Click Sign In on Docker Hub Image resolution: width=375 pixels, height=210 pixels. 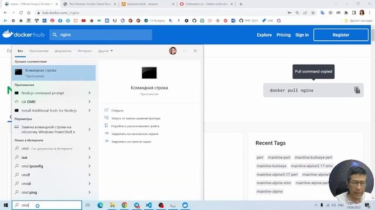coord(302,35)
